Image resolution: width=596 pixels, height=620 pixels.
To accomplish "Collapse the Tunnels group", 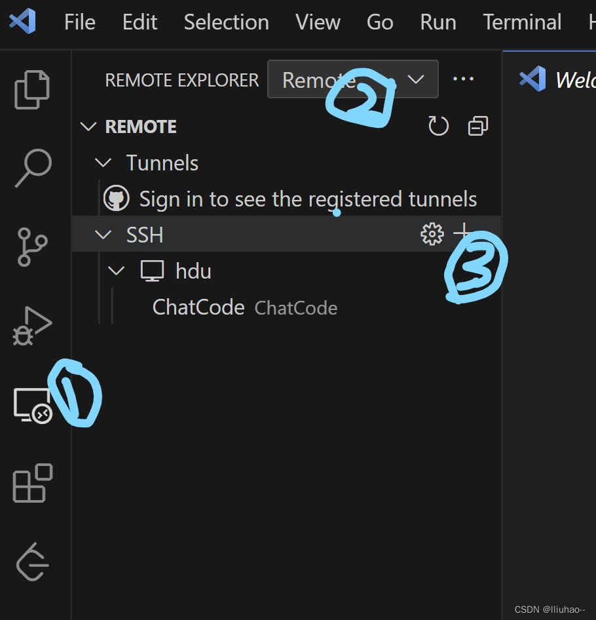I will pyautogui.click(x=103, y=163).
